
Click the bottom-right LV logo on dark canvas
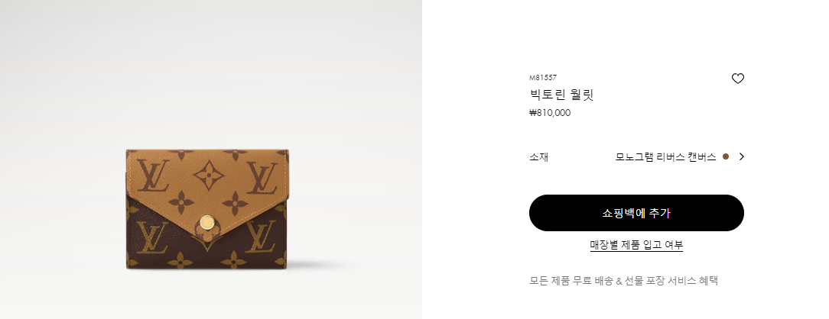click(261, 237)
